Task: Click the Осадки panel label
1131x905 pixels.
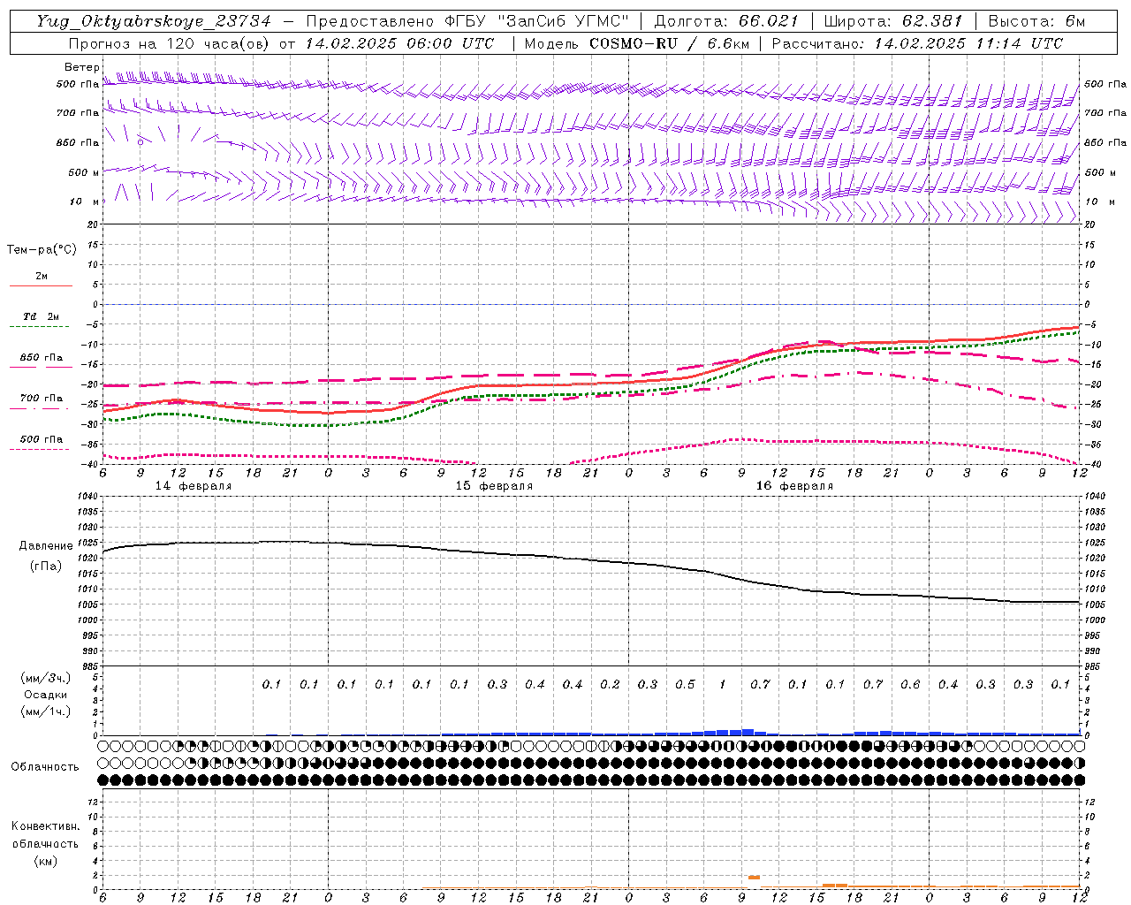Action: coord(46,695)
